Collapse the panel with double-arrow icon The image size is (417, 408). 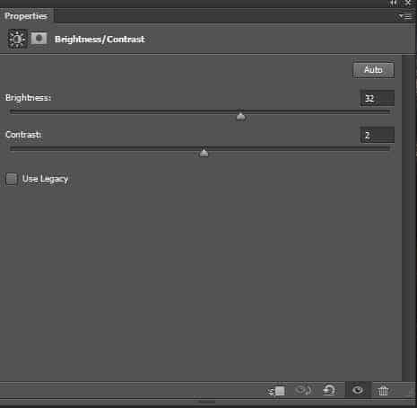click(x=394, y=3)
